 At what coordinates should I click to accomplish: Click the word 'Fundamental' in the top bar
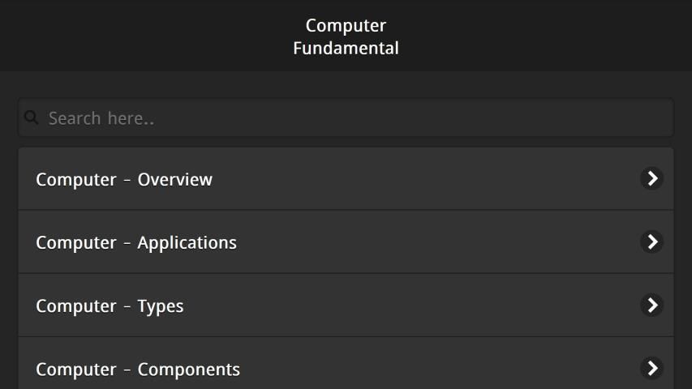pos(346,49)
